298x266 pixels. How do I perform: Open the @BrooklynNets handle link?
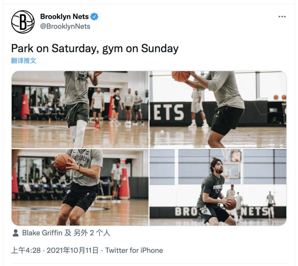(x=65, y=26)
